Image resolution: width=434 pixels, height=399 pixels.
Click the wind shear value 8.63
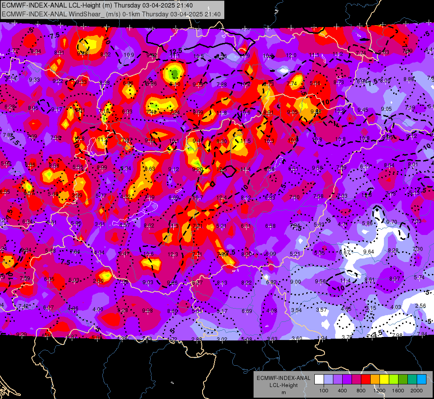click(x=150, y=168)
